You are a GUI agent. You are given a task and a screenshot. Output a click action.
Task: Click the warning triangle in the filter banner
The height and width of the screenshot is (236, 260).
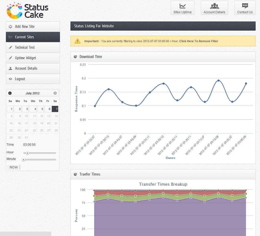click(x=77, y=41)
